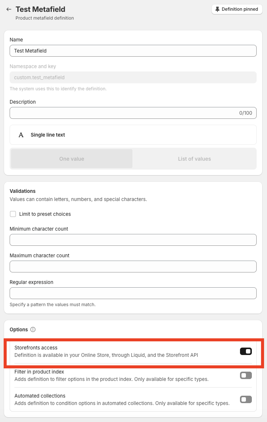Click the back arrow icon
The width and height of the screenshot is (267, 422).
9,9
